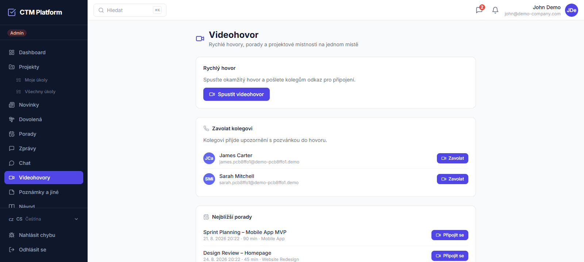Start a call with Spustit videohovor
The width and height of the screenshot is (584, 262).
[237, 94]
